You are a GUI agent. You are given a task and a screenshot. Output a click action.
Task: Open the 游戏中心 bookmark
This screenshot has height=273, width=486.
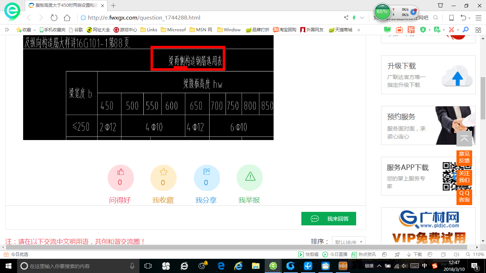click(125, 30)
